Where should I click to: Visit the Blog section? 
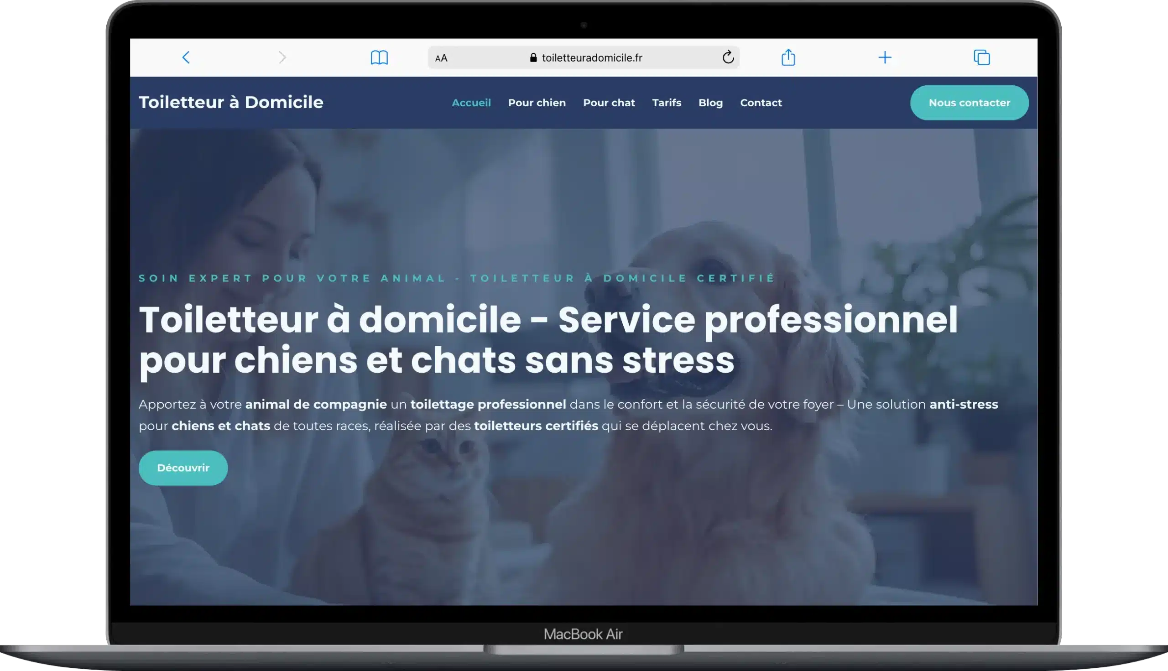[710, 103]
